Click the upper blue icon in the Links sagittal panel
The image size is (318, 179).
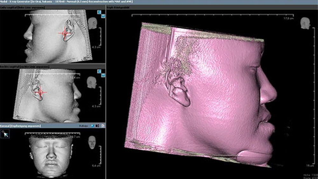pos(100,12)
